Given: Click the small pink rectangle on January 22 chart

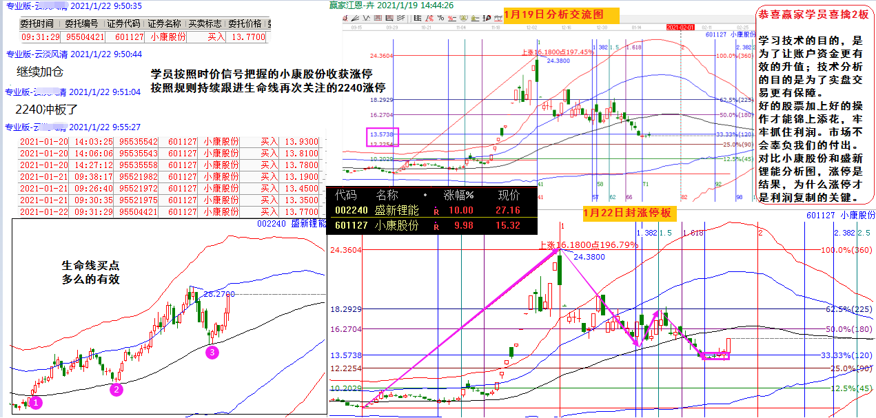Looking at the screenshot, I should click(715, 355).
